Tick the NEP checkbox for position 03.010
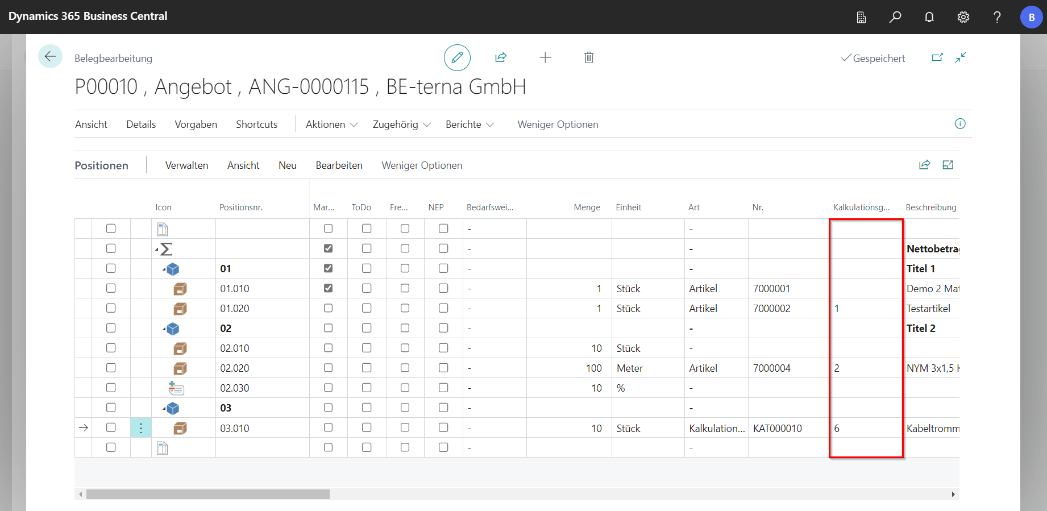 pyautogui.click(x=443, y=427)
